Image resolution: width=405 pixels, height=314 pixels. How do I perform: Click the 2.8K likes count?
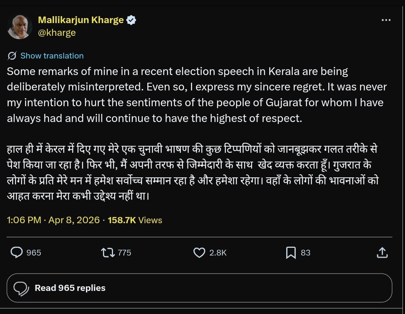[218, 253]
